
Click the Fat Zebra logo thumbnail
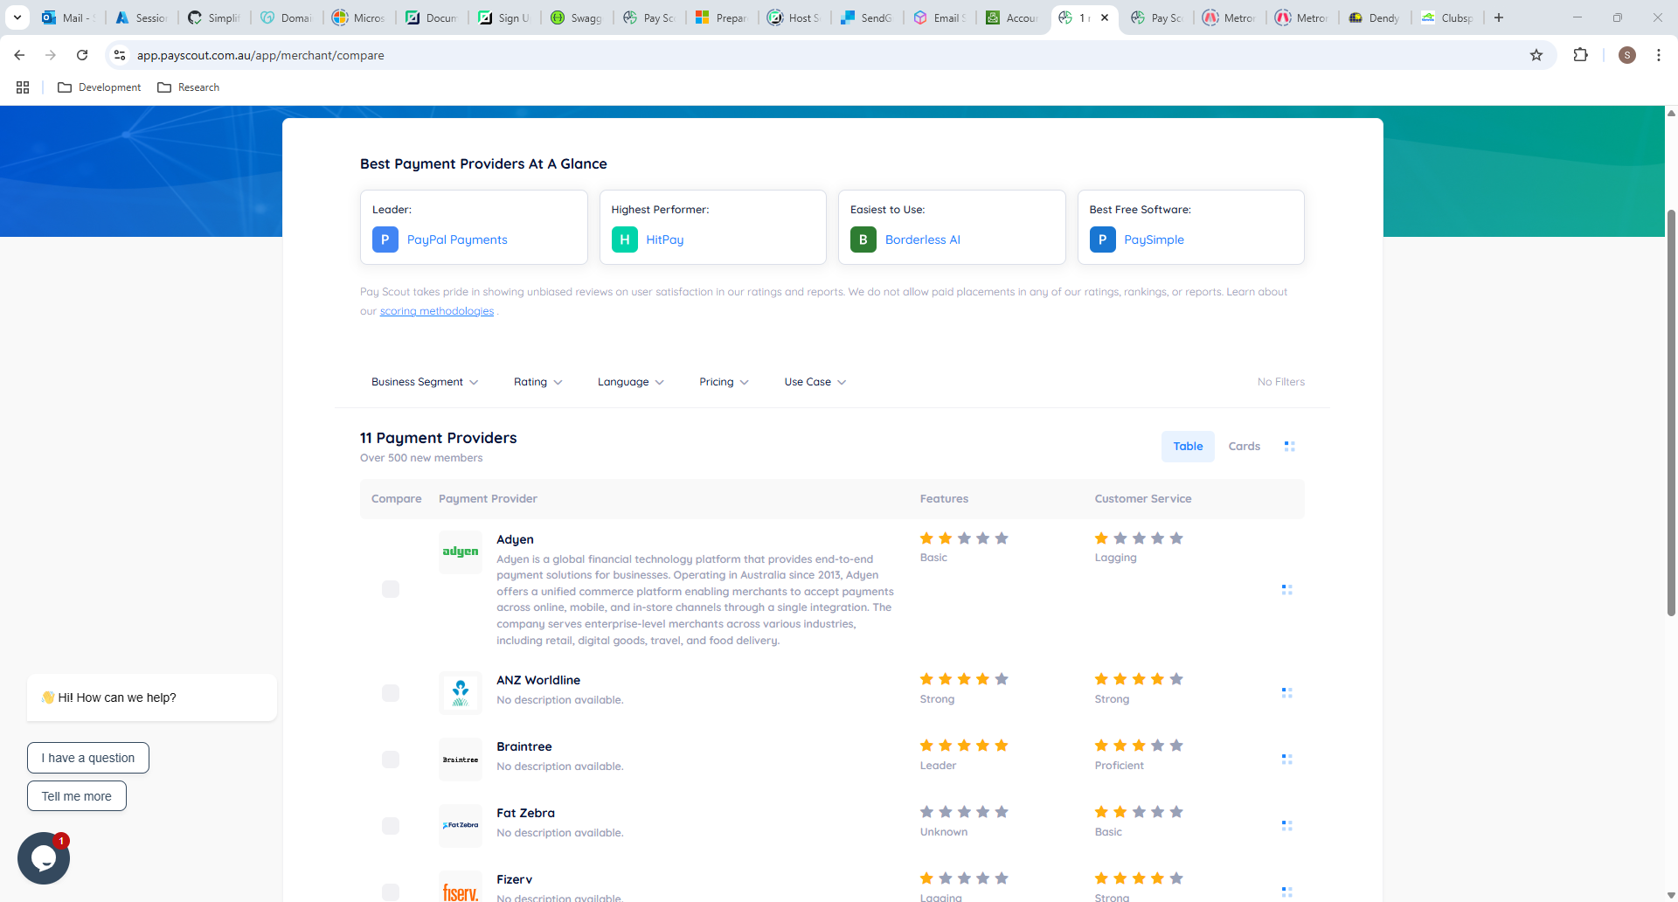[x=461, y=826]
